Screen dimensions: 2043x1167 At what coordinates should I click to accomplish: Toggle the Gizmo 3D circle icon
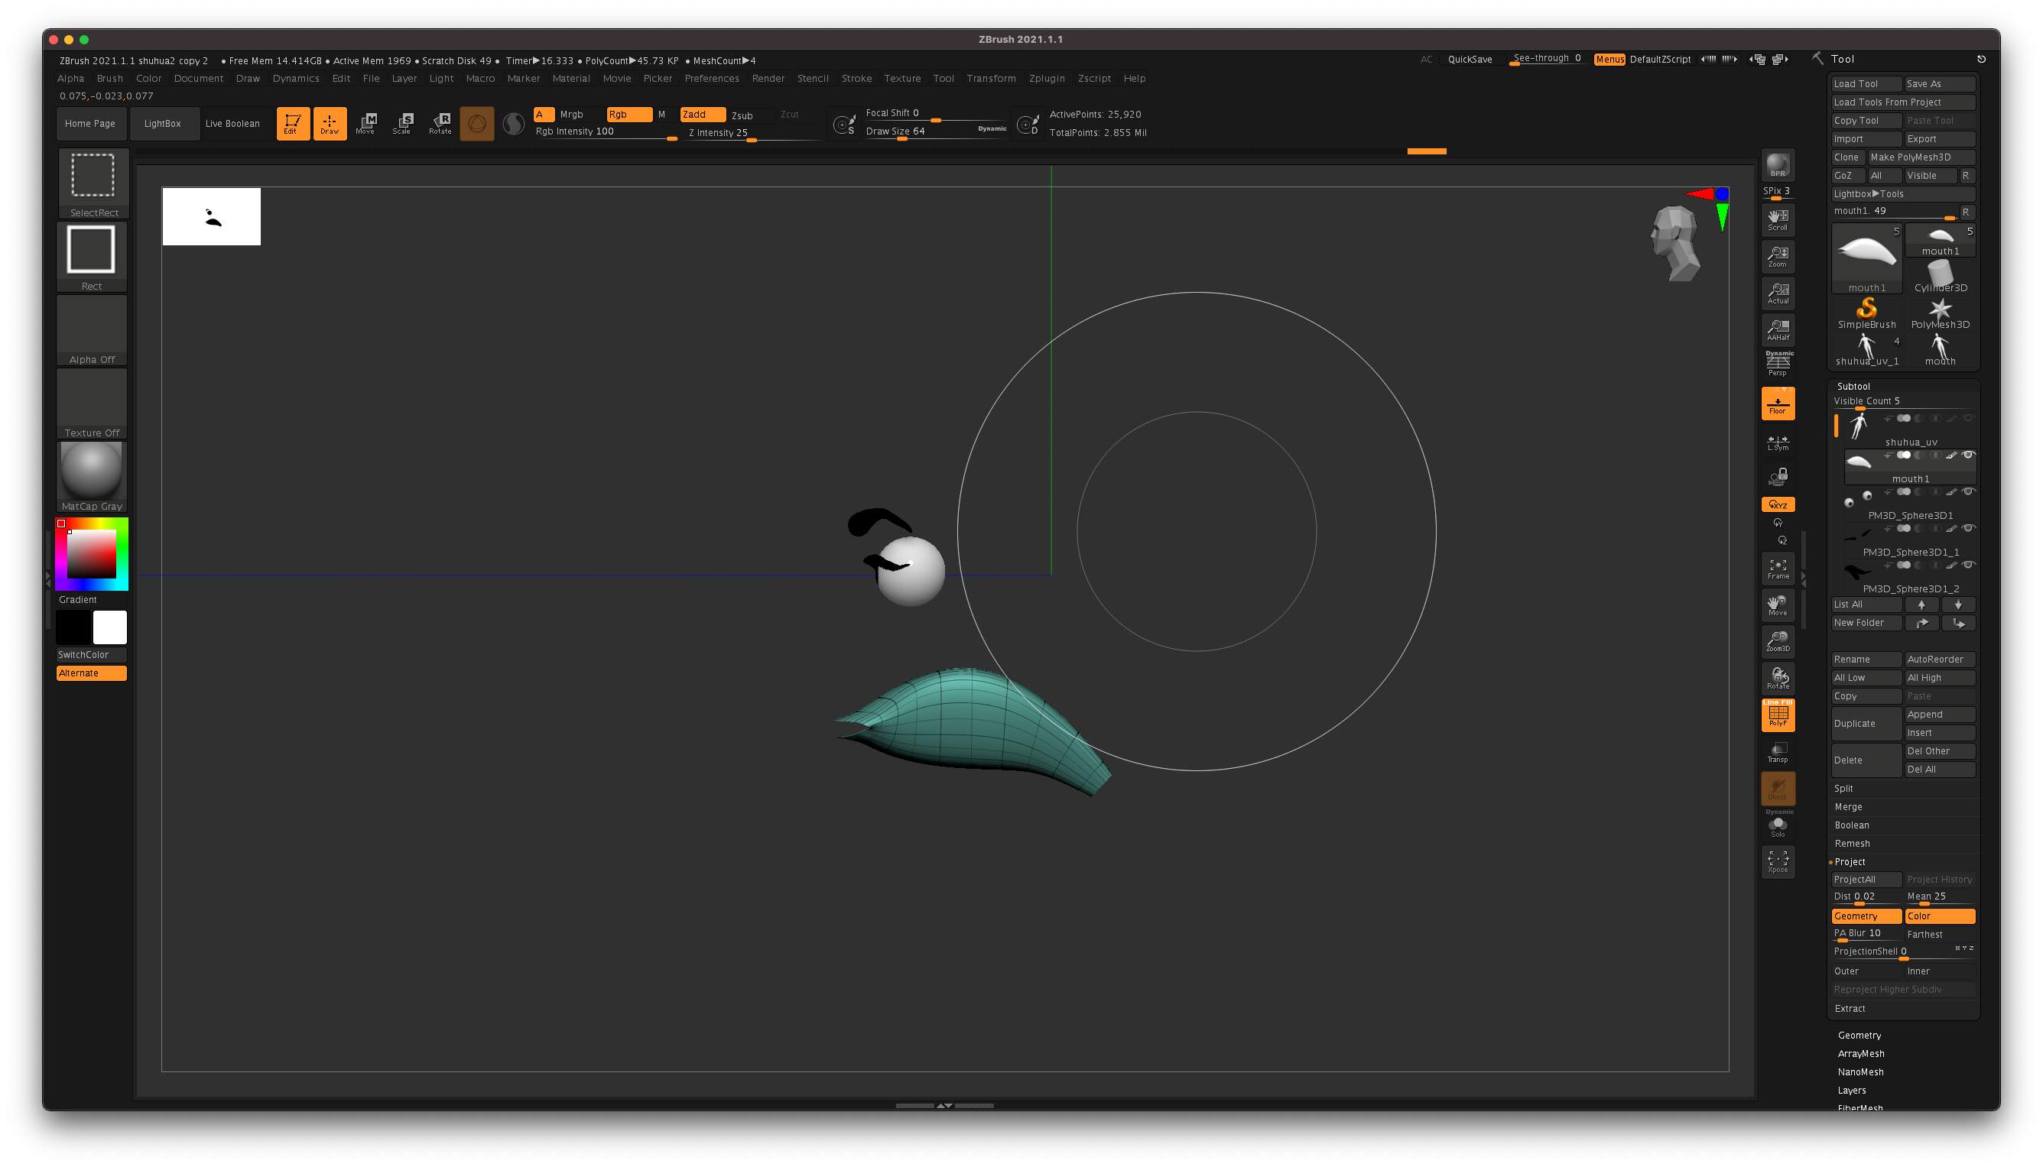pyautogui.click(x=476, y=124)
